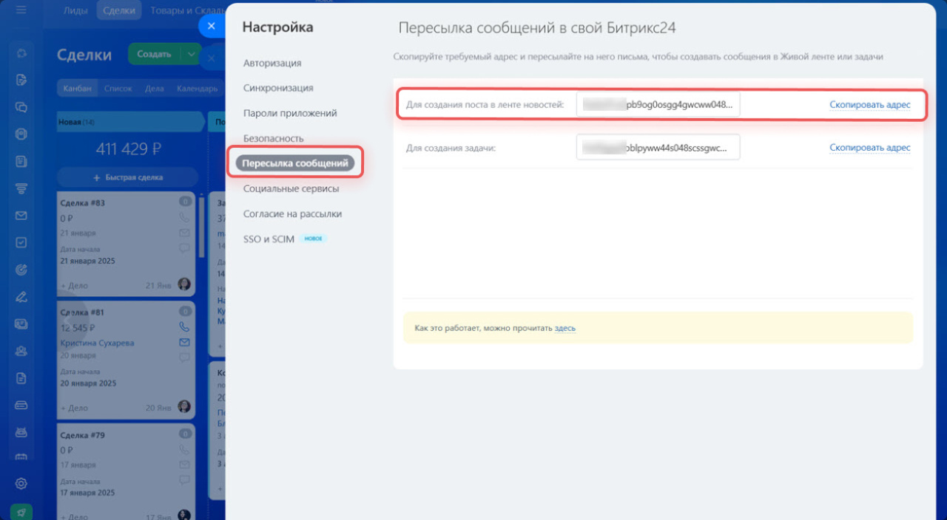Open the employees people icon in left sidebar
Screen dimensions: 947x520
click(x=21, y=350)
